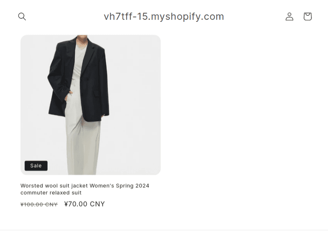328x246 pixels.
Task: Click the 'commuter relaxed suit' title line
Action: pyautogui.click(x=51, y=193)
